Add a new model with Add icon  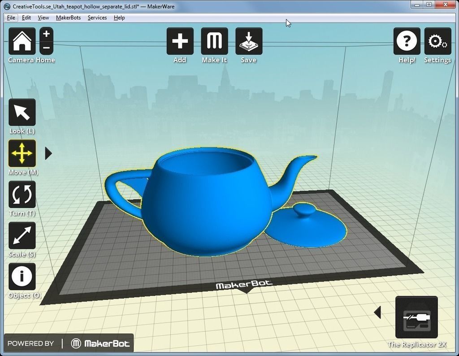point(180,41)
